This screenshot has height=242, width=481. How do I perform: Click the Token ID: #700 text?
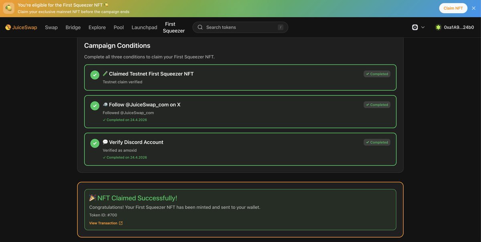click(x=103, y=215)
